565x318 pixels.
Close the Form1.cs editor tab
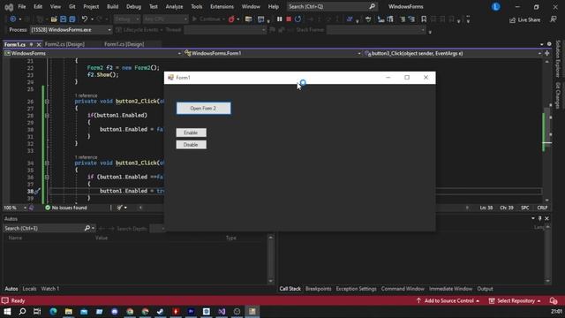click(39, 44)
